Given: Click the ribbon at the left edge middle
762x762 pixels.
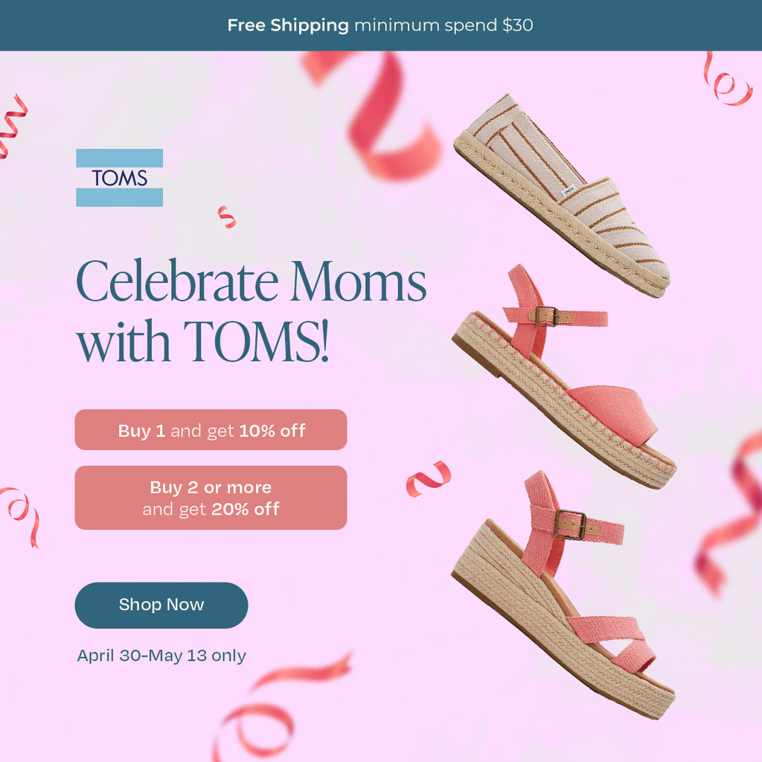Looking at the screenshot, I should pos(20,516).
